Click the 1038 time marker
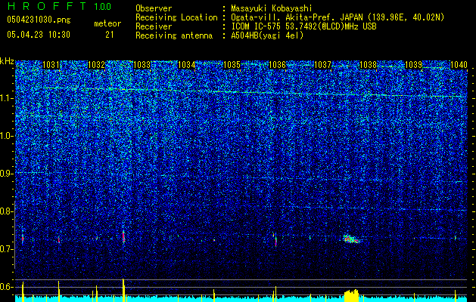The image size is (476, 302). 368,65
